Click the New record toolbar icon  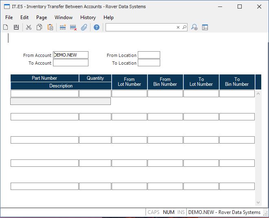coord(6,27)
